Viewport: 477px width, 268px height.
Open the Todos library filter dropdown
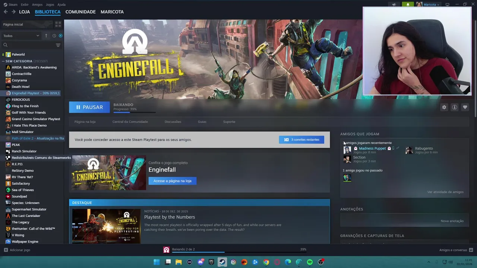(21, 36)
